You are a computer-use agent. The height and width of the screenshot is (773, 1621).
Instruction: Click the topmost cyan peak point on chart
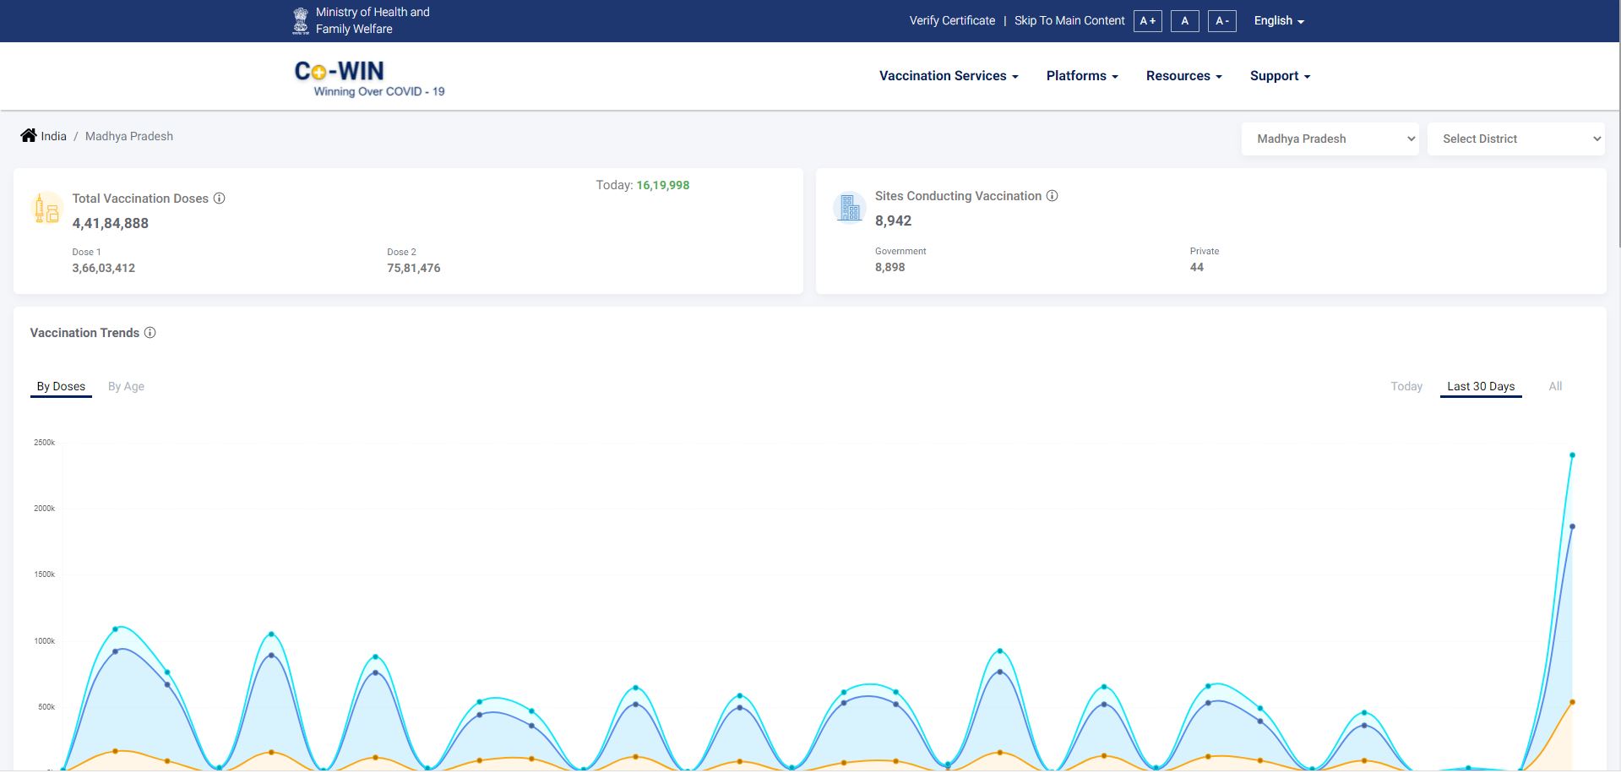[1572, 455]
